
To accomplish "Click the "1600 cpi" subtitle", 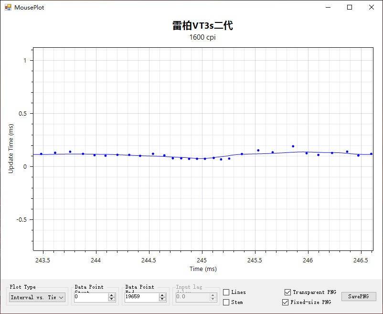I will [x=202, y=37].
